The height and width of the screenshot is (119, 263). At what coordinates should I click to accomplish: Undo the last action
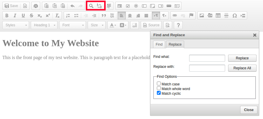(72, 6)
